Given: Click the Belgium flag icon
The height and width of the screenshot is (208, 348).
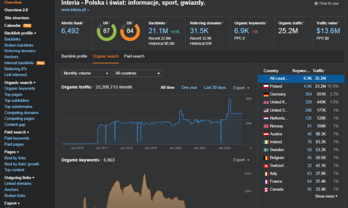Looking at the screenshot, I should click(x=266, y=158).
